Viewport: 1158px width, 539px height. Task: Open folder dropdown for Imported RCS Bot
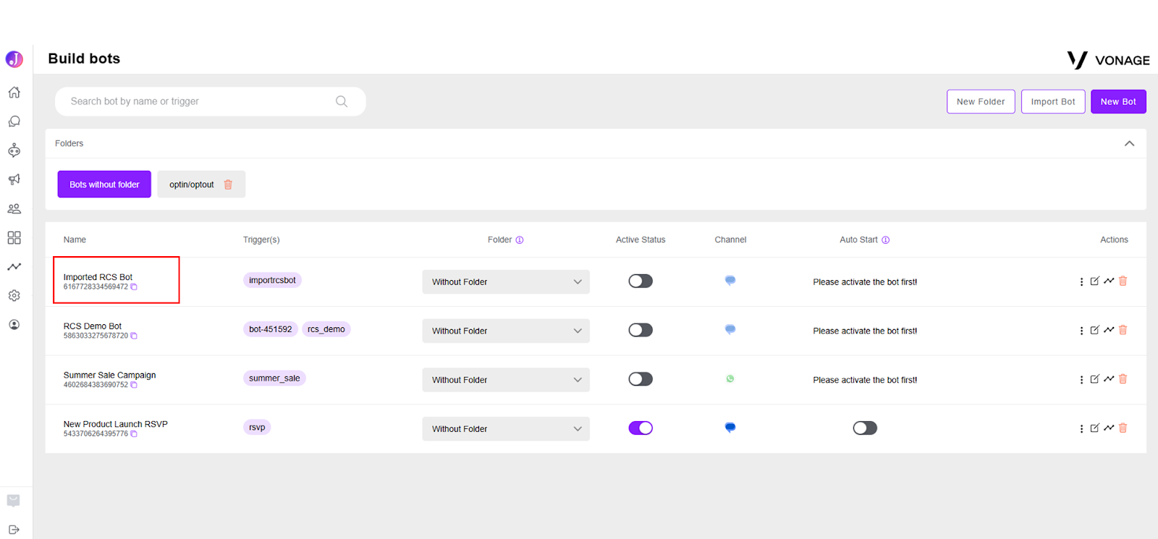(506, 281)
